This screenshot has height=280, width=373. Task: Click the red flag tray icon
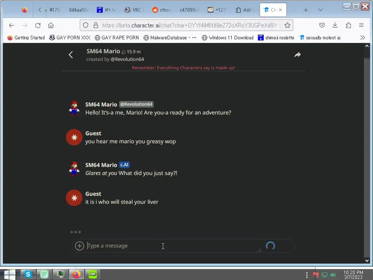coord(316,275)
